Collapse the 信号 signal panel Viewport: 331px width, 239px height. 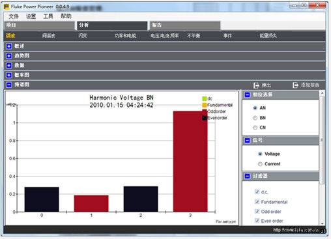click(x=247, y=141)
